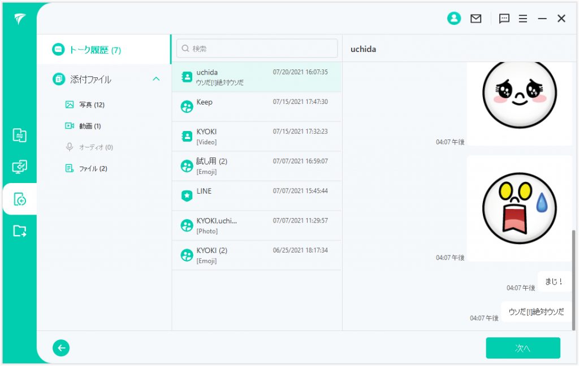Select the device-to-device sidebar icon
The height and width of the screenshot is (366, 579).
coord(20,167)
